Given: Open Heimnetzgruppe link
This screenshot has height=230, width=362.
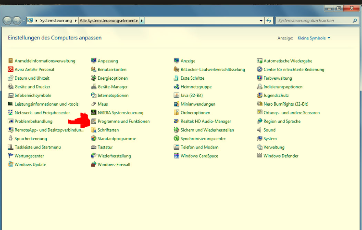Looking at the screenshot, I should click(x=196, y=86).
